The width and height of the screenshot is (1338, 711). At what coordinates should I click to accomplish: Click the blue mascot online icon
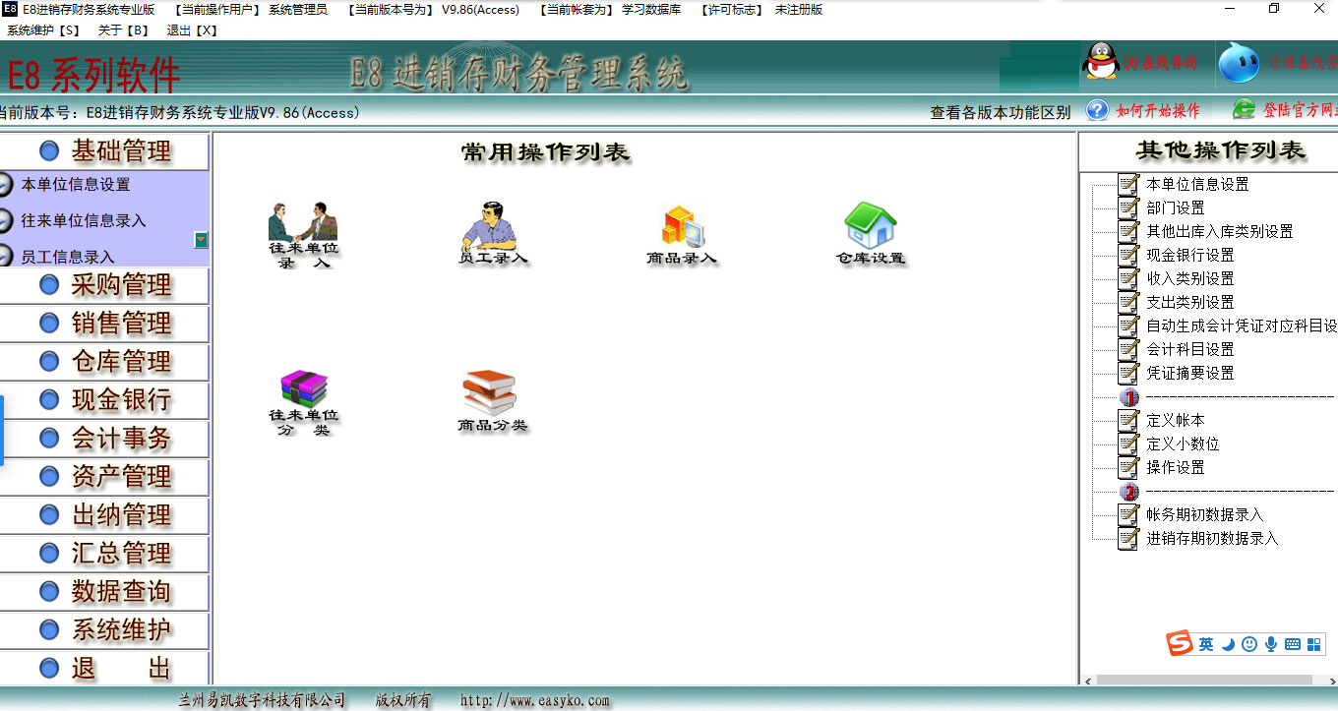coord(1239,63)
